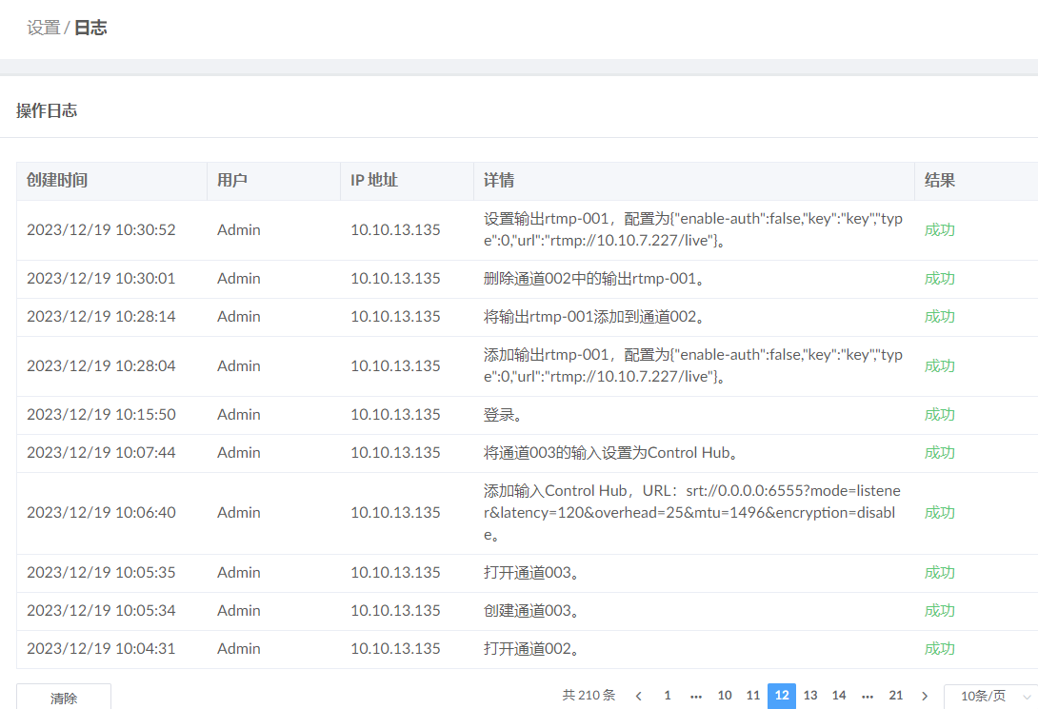Click page 11 in pagination
Viewport: 1038px width, 709px height.
753,696
